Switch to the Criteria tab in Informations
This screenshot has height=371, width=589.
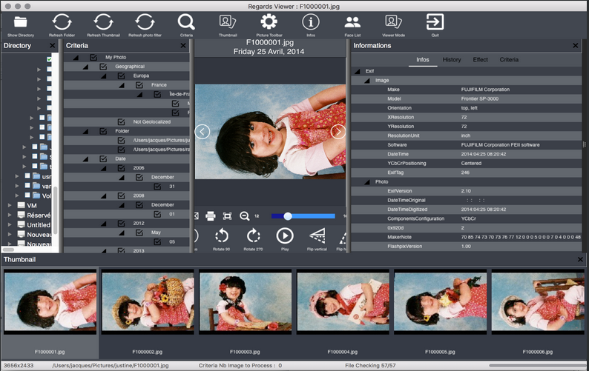click(509, 60)
